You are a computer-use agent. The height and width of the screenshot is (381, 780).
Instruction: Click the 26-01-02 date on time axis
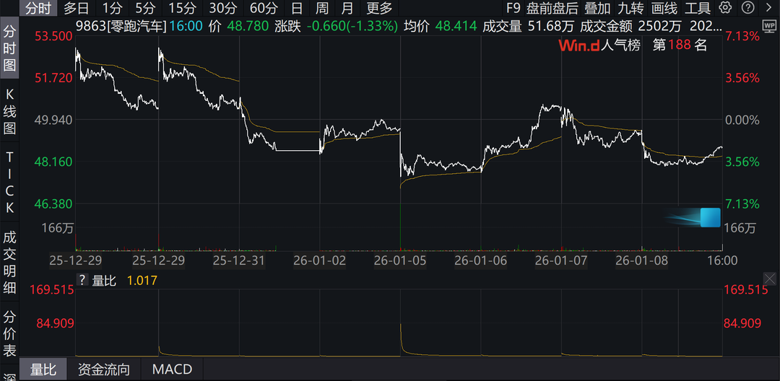(x=320, y=260)
